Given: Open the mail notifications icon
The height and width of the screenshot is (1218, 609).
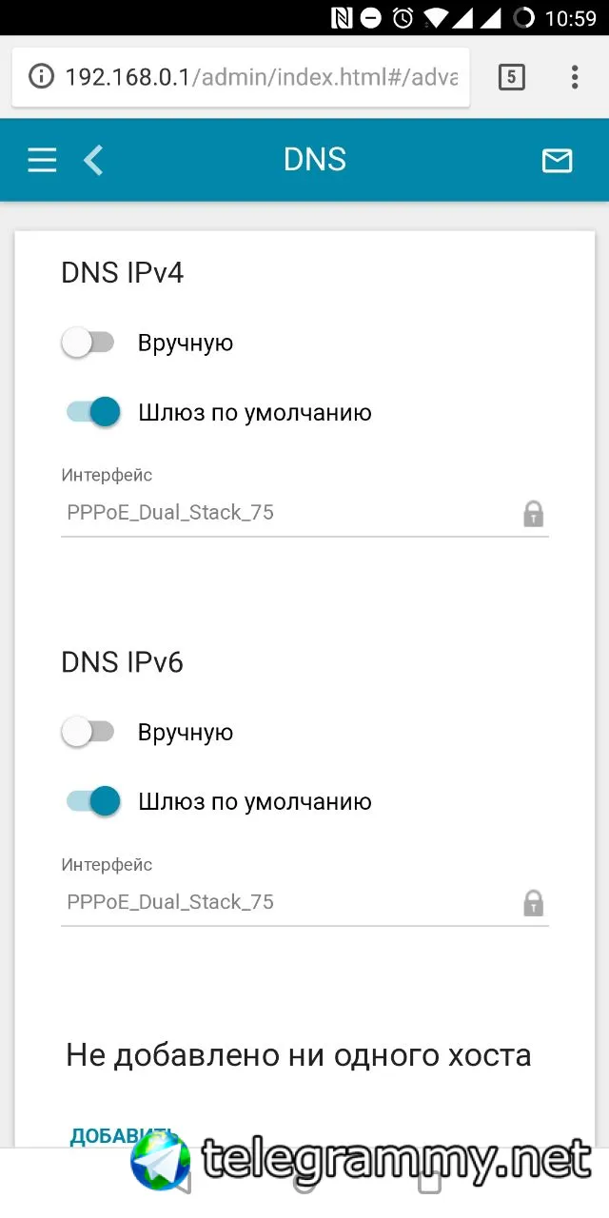Looking at the screenshot, I should [x=557, y=160].
